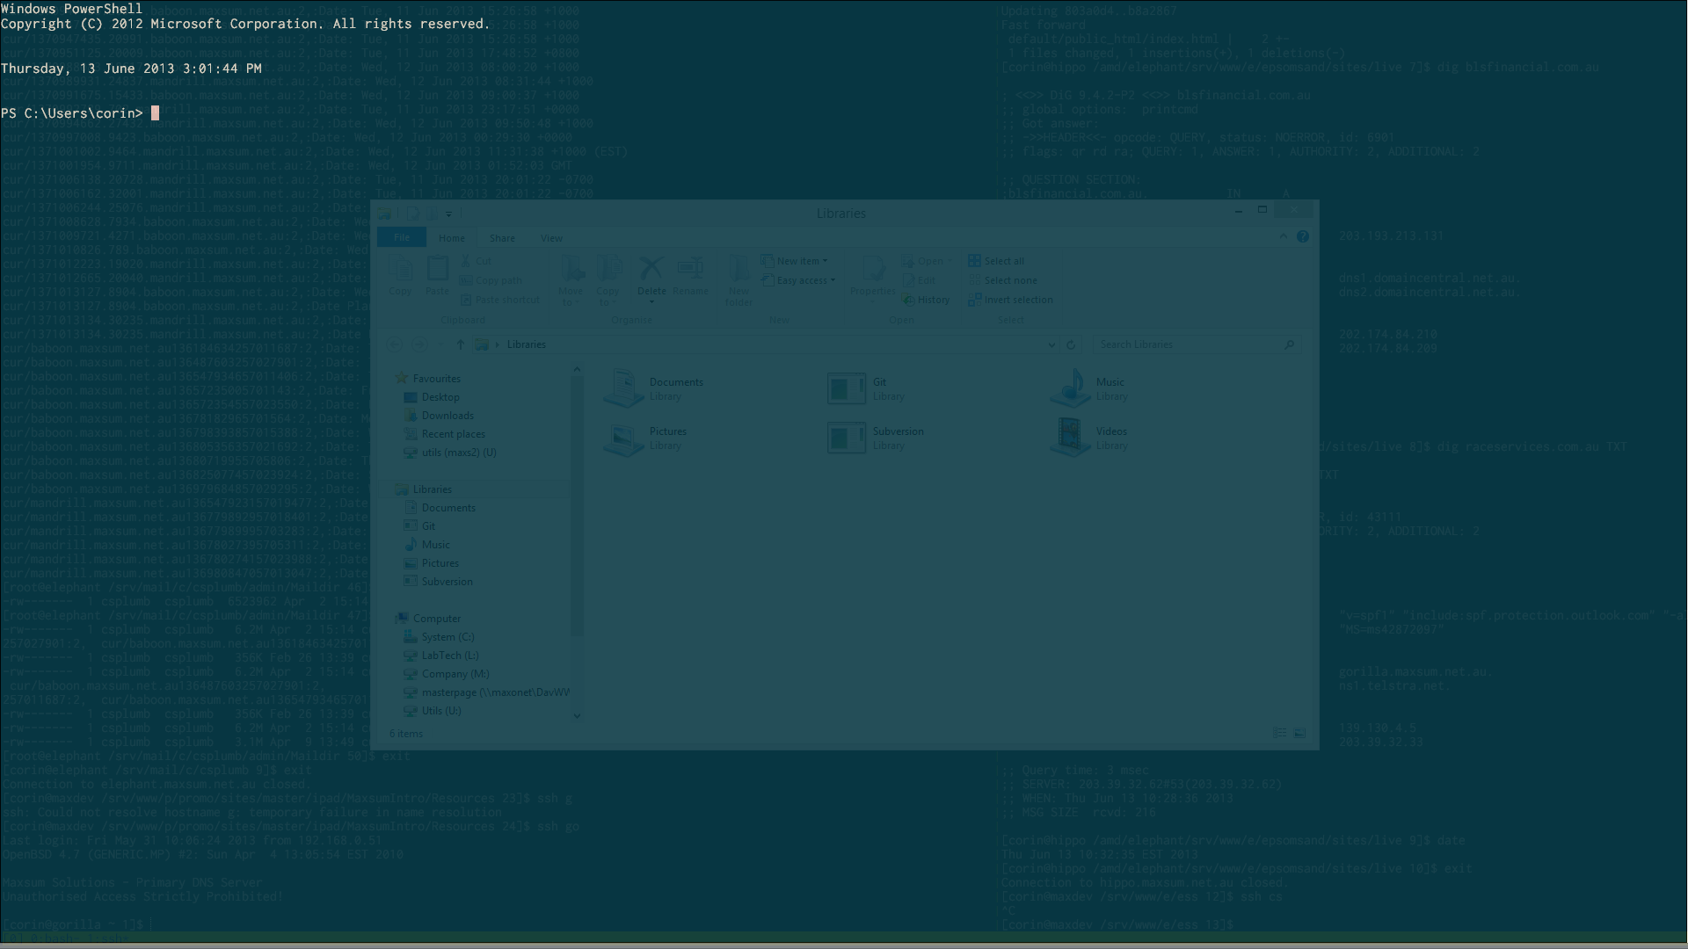Collapse the ribbon using the chevron
Viewport: 1688px width, 949px height.
[1283, 236]
